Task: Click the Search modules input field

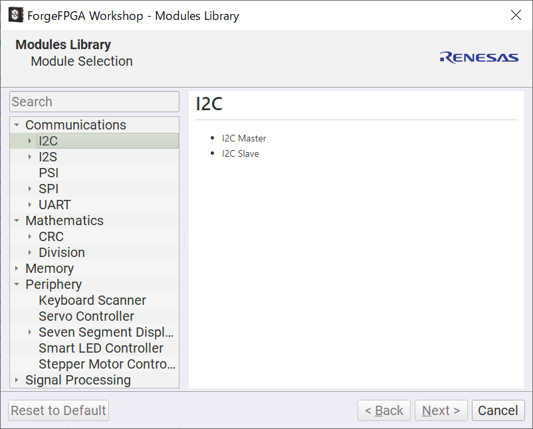Action: 94,102
